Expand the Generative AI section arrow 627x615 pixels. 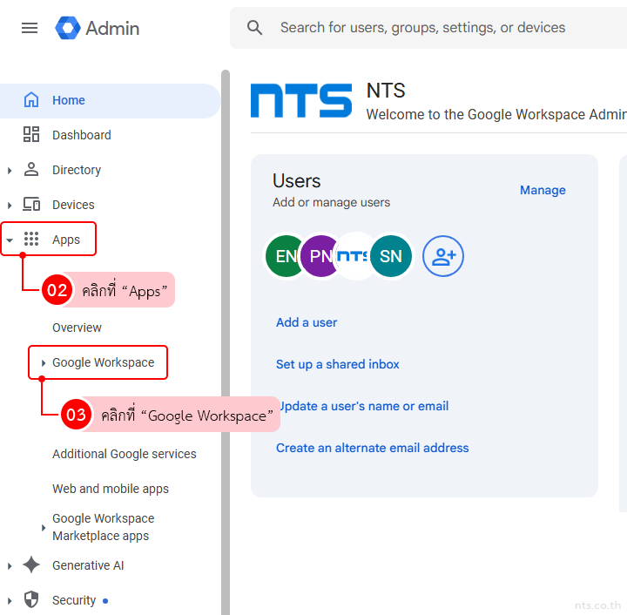click(x=10, y=566)
